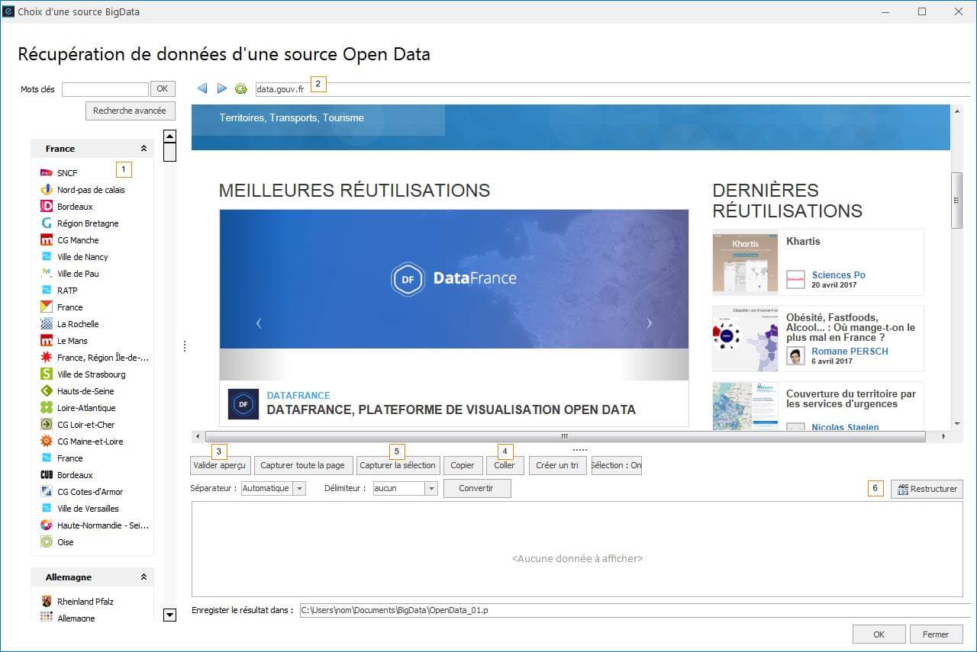This screenshot has height=652, width=977.
Task: Click Créer un tri button
Action: pyautogui.click(x=557, y=465)
